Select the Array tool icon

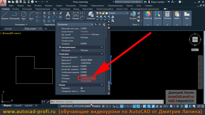pos(54,21)
